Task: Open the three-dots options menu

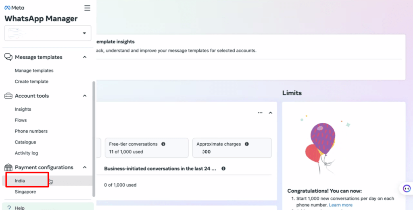Action: [x=260, y=113]
